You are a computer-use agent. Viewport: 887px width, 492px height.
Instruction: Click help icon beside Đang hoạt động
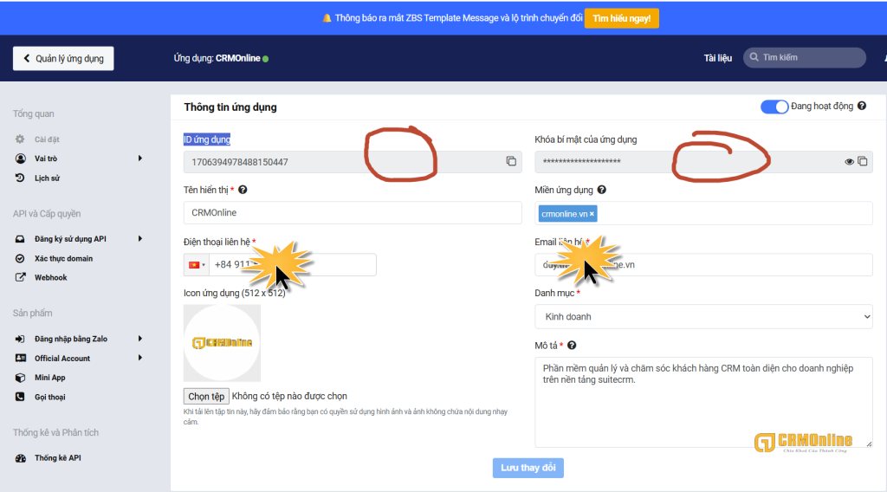862,106
